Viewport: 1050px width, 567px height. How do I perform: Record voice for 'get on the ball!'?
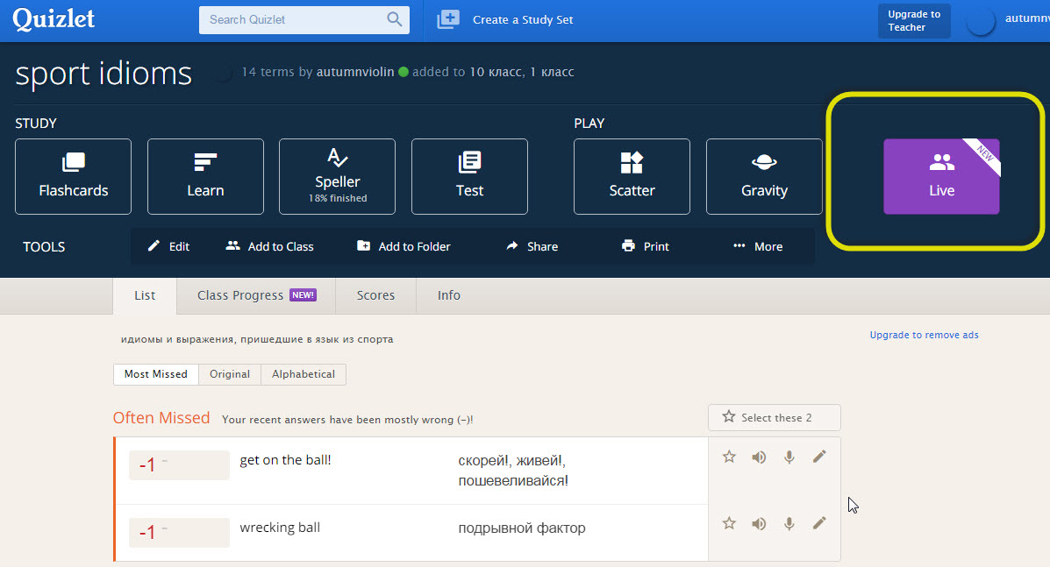click(789, 457)
